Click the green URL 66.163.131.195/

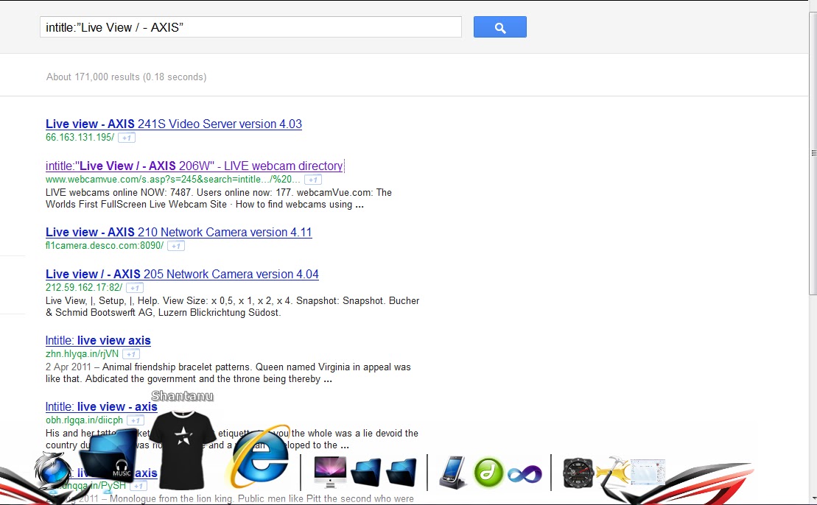tap(80, 138)
